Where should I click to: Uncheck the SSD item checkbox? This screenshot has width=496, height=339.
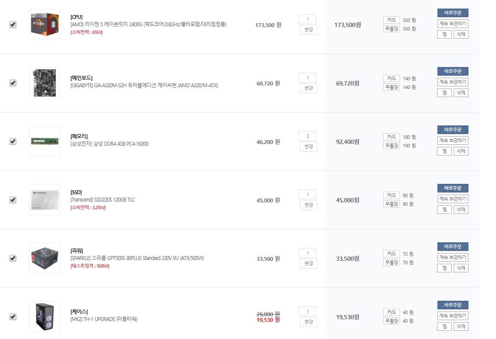pos(13,200)
